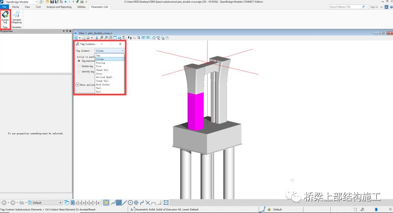Click the back navigation arrow in view groups bar
393x213 pixels.
click(x=4, y=202)
